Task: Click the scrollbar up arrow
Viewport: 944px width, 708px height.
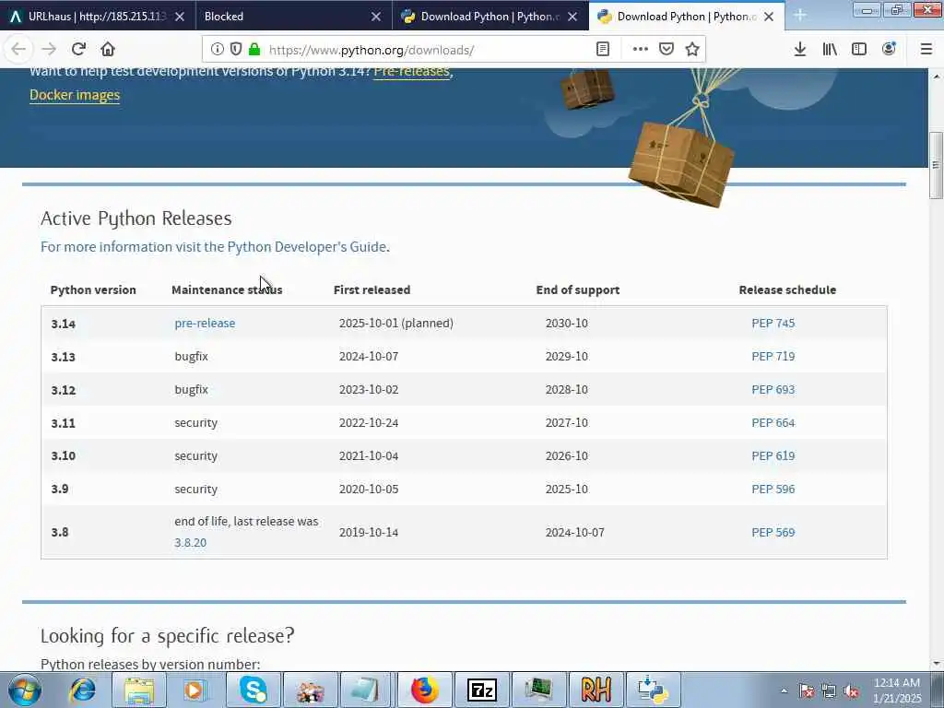Action: pyautogui.click(x=936, y=77)
